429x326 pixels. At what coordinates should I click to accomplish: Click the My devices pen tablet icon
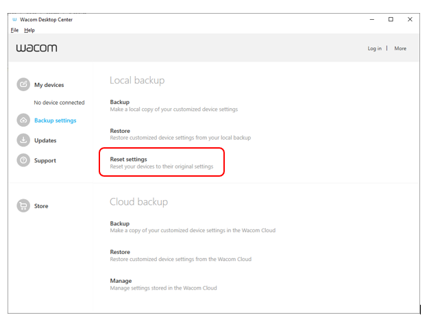23,84
